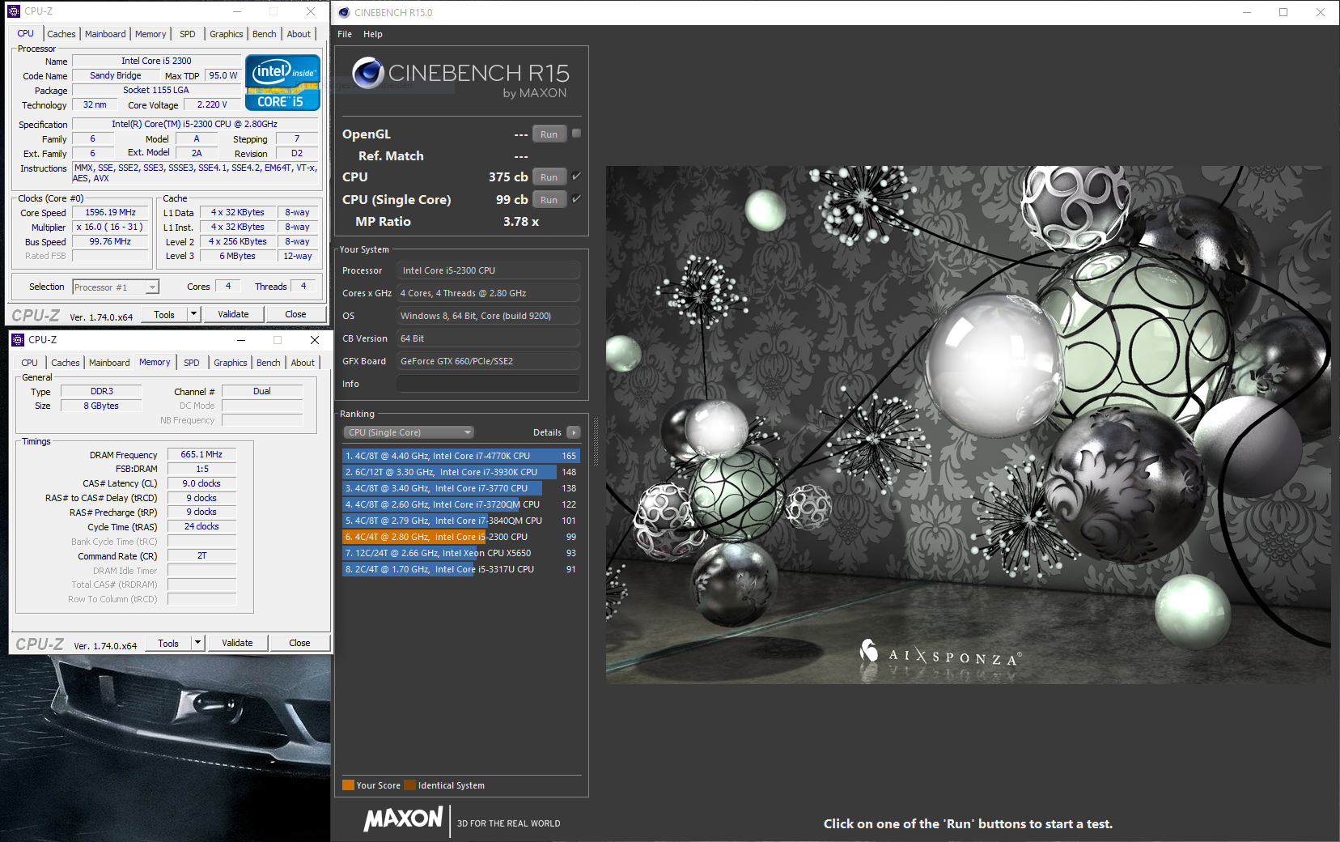Open the Processor #1 selection dropdown
The width and height of the screenshot is (1340, 842).
pos(116,287)
